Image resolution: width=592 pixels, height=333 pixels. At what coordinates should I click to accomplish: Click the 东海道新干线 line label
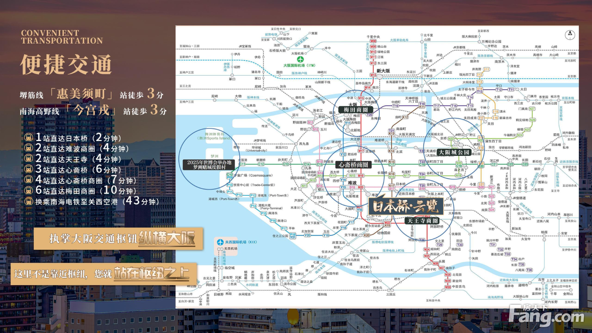(x=396, y=82)
